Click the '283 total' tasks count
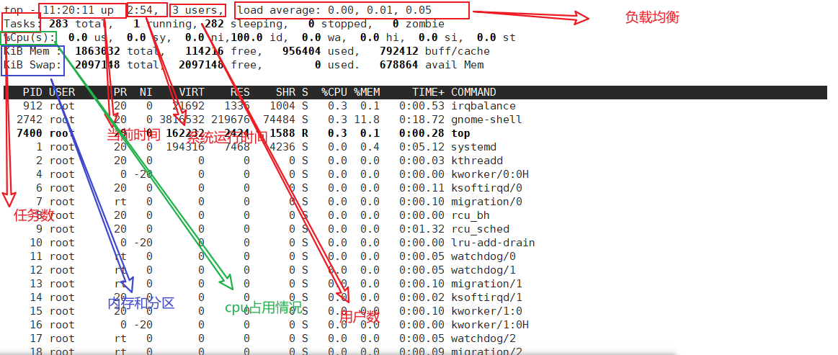The image size is (838, 355). pyautogui.click(x=78, y=24)
